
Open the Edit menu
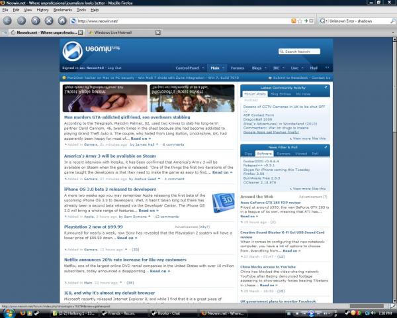click(x=16, y=10)
